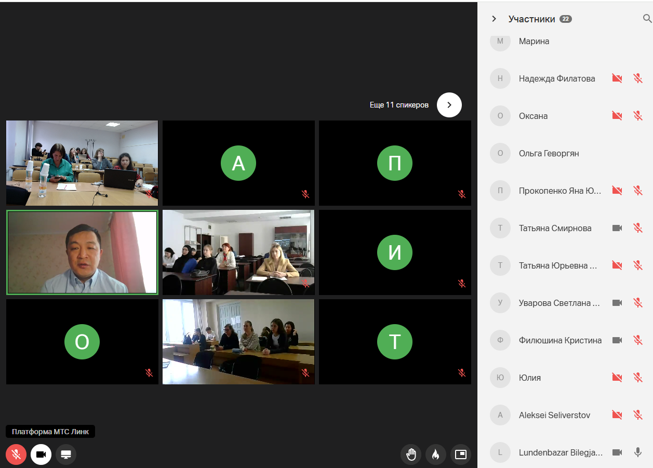Click the camera-off icon for Оксана

[x=617, y=116]
